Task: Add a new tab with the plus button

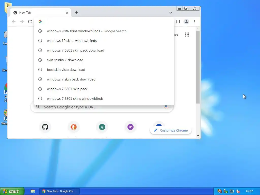Action: [77, 13]
